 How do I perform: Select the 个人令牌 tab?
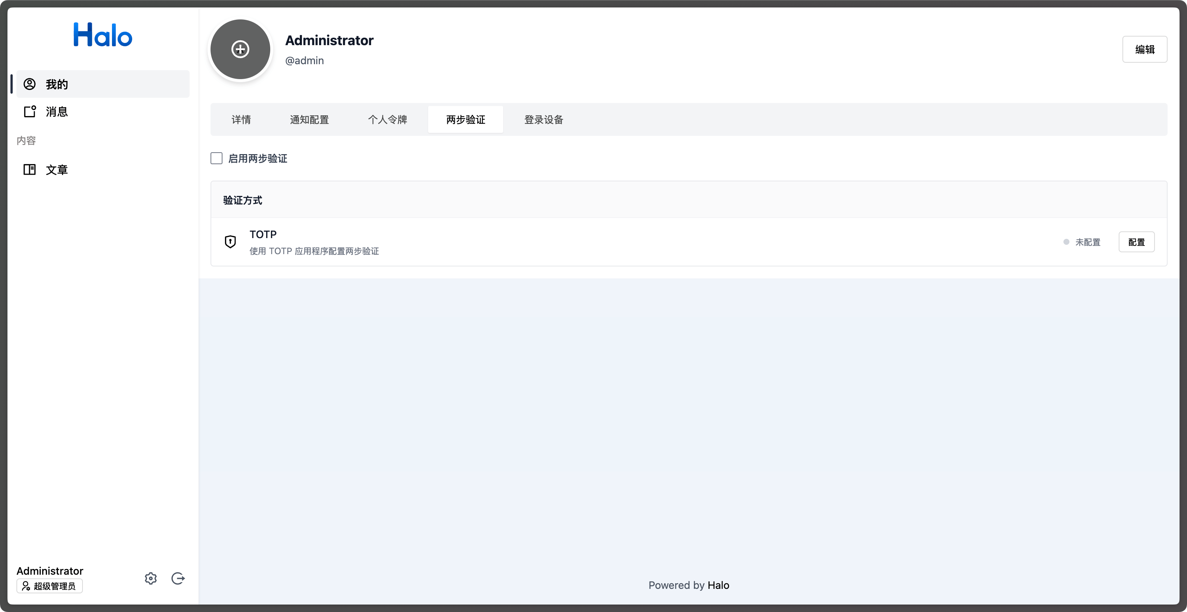[387, 120]
